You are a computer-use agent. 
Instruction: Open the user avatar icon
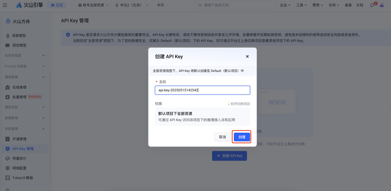pos(382,5)
